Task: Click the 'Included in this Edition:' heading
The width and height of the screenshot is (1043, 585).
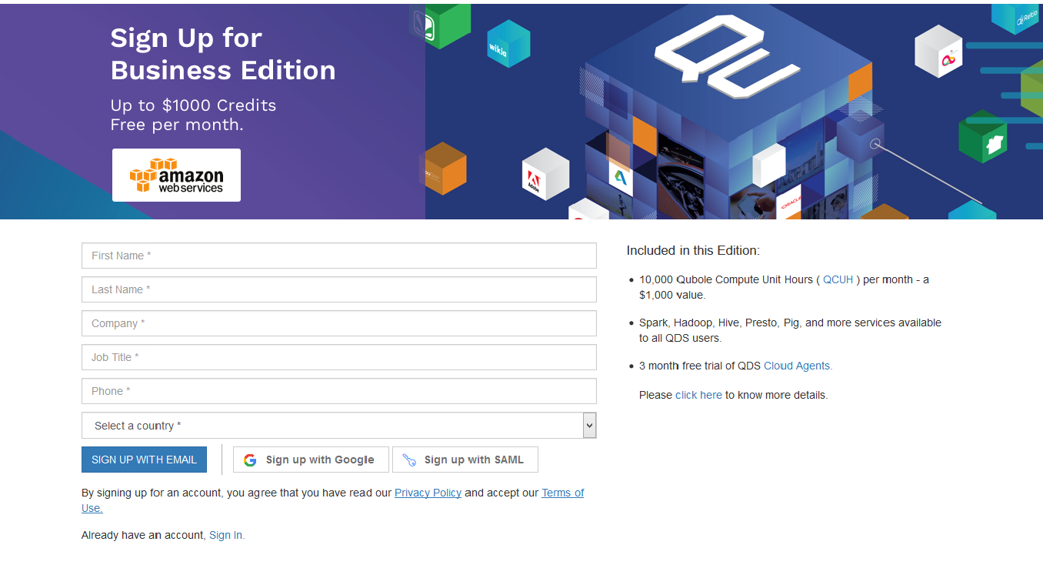Action: (x=693, y=250)
